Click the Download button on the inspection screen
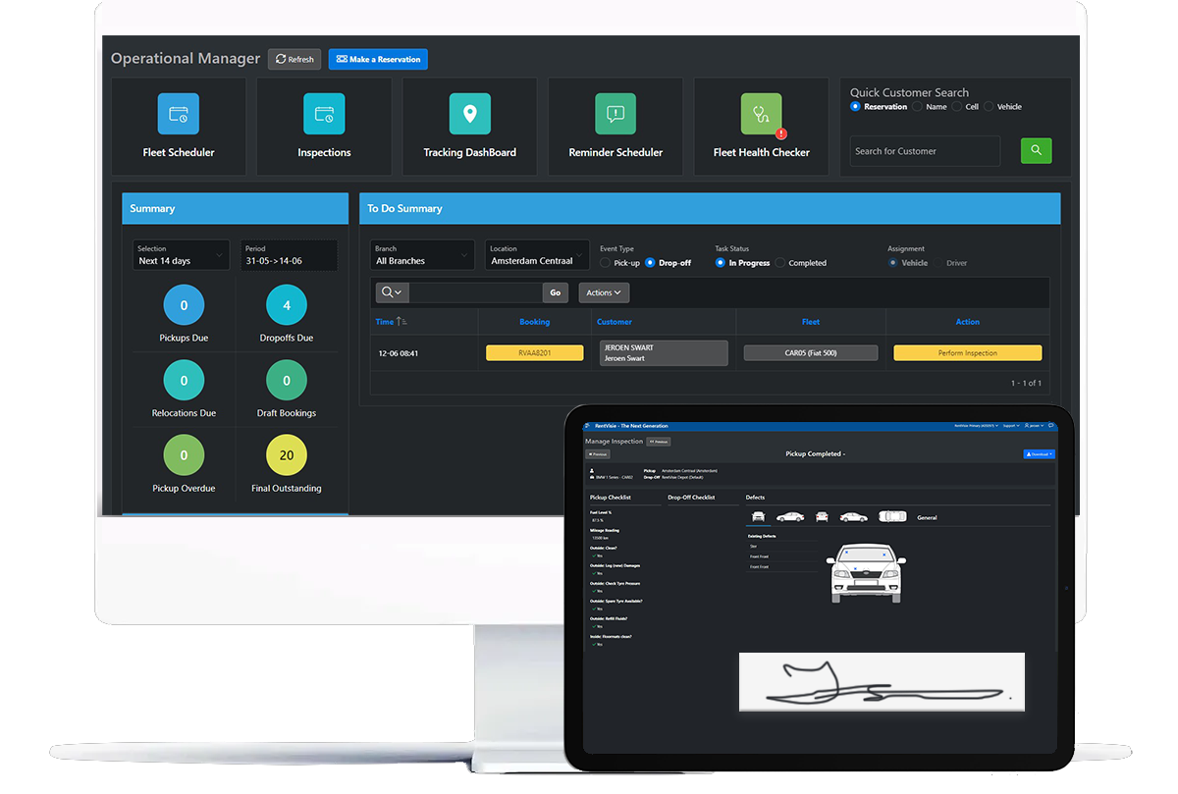Image resolution: width=1178 pixels, height=794 pixels. (1039, 454)
